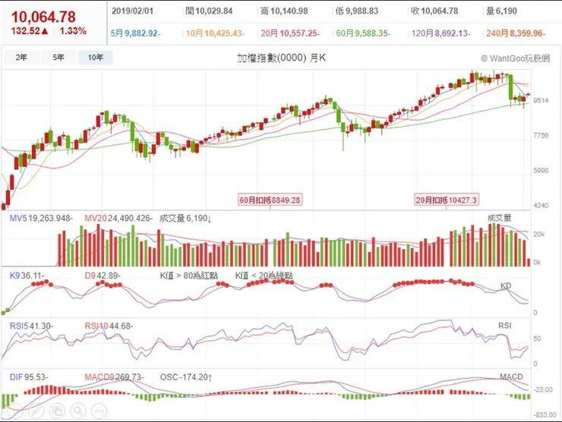
Task: Click the low price 低9,988.83
Action: tap(357, 11)
